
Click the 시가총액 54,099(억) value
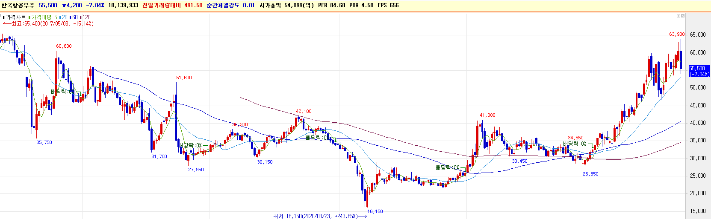286,6
